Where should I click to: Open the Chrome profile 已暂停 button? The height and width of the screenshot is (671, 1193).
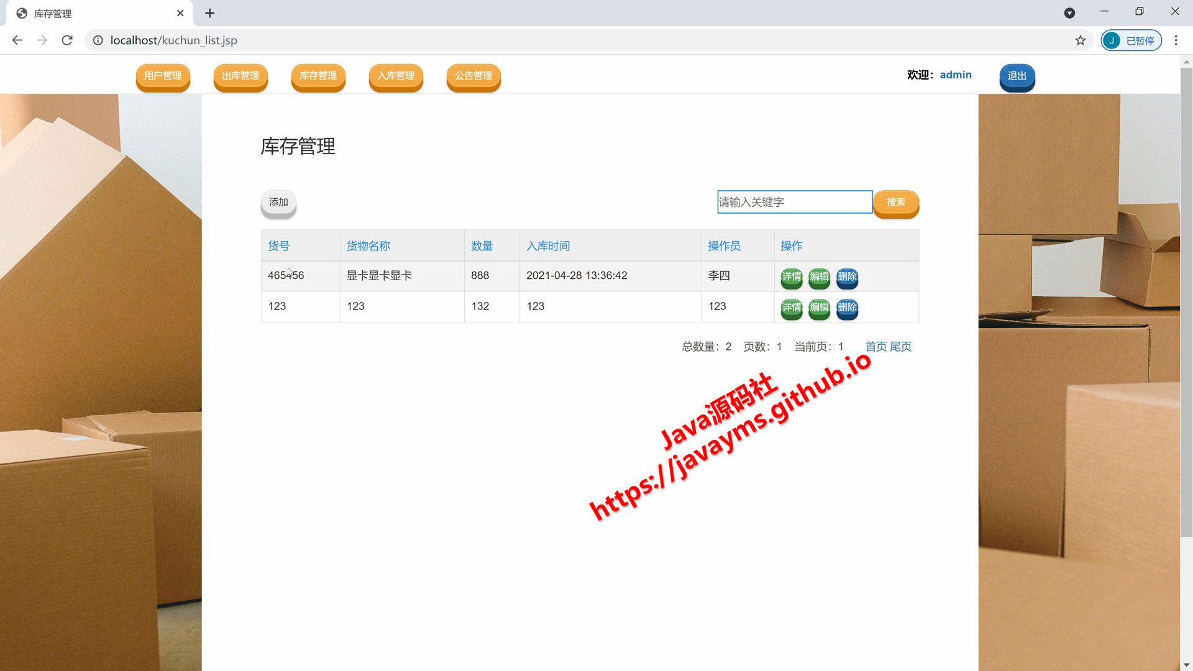[1131, 40]
